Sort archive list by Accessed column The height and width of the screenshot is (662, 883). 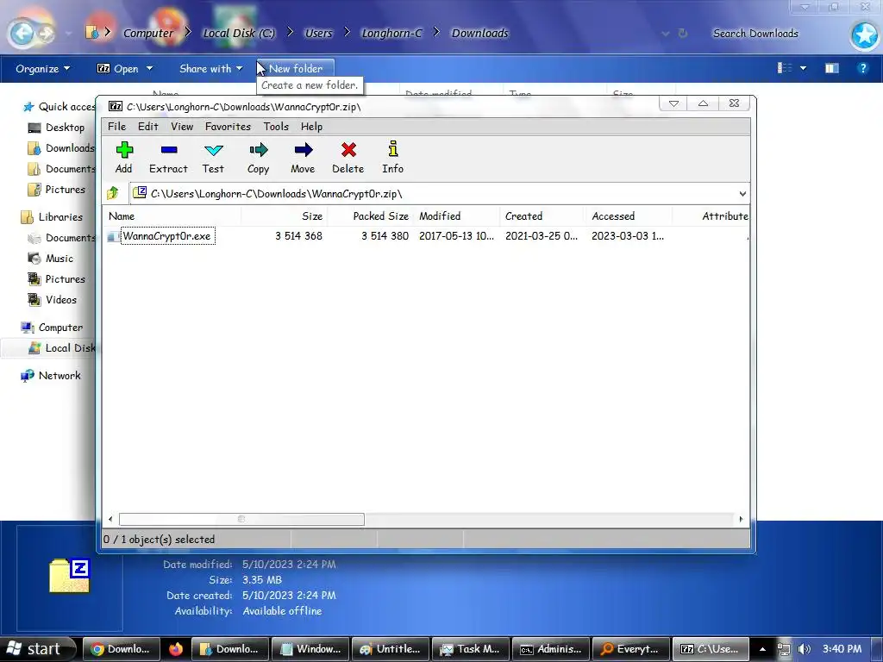[x=629, y=216]
